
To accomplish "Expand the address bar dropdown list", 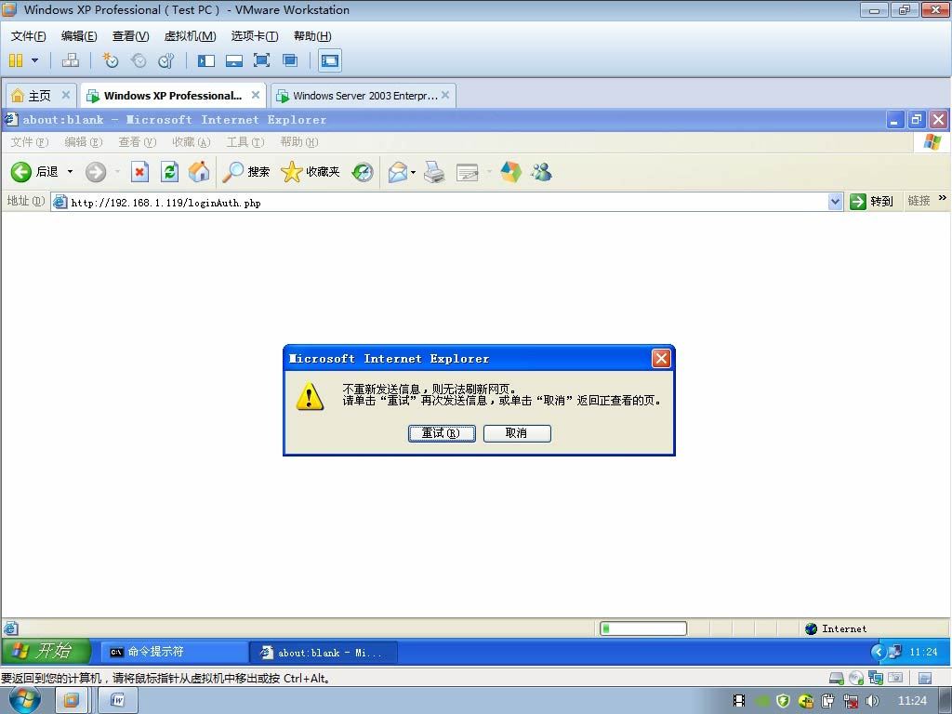I will pyautogui.click(x=836, y=202).
